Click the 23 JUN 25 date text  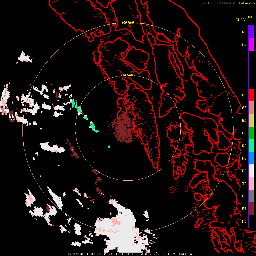tap(165, 254)
